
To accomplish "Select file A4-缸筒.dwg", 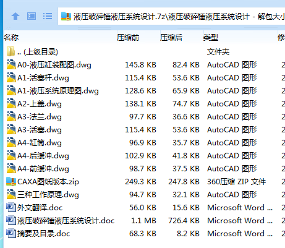I will pyautogui.click(x=40, y=143).
